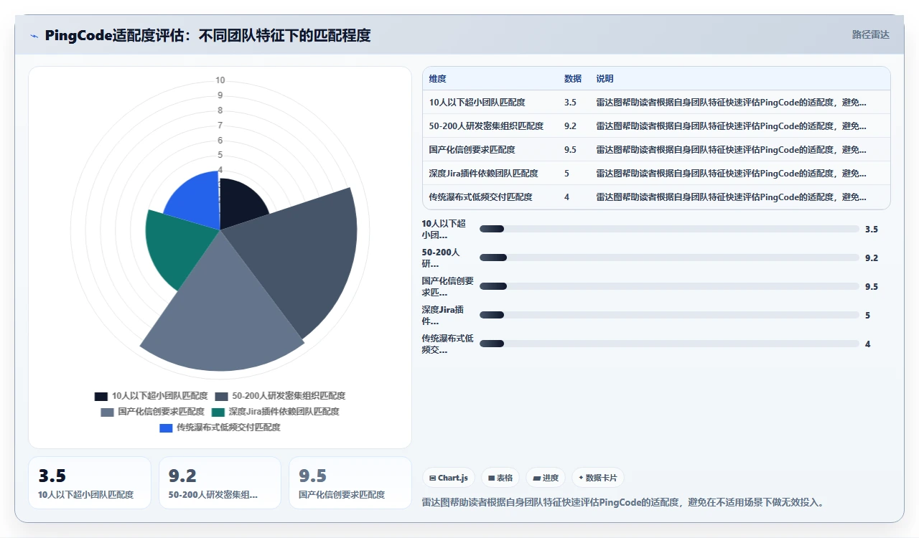Click the 进度 tag button

coord(546,478)
